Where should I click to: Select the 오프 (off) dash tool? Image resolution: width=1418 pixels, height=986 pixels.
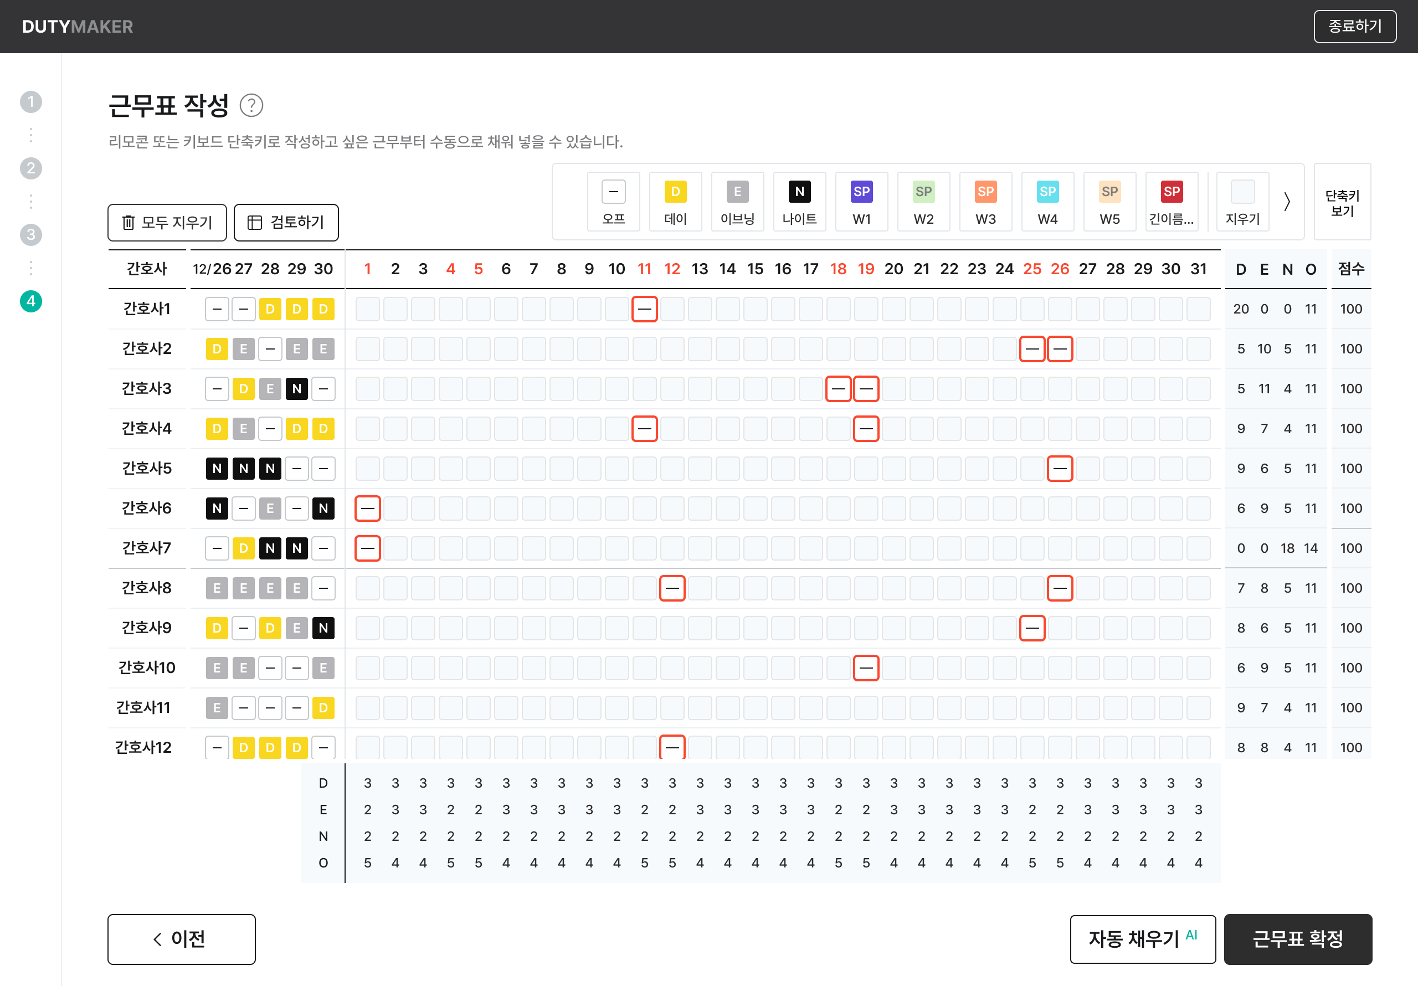click(613, 201)
